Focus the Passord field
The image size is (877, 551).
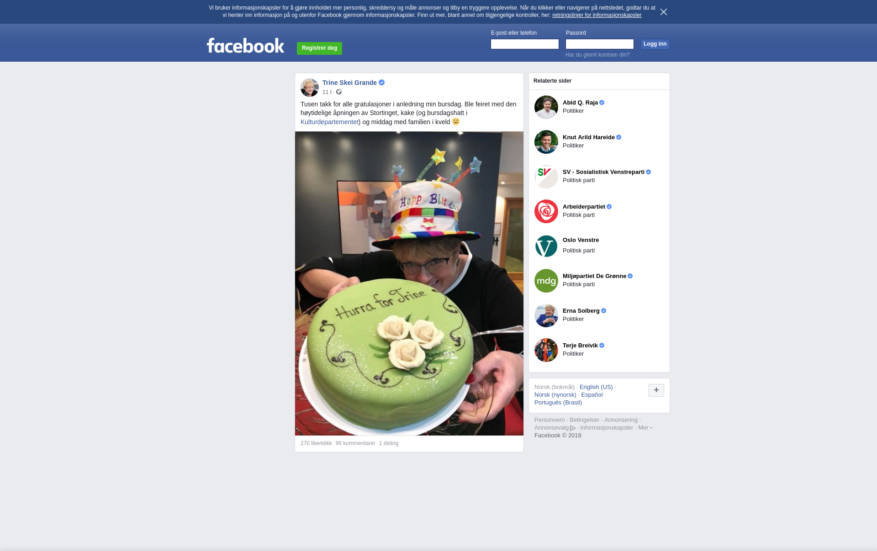(600, 44)
